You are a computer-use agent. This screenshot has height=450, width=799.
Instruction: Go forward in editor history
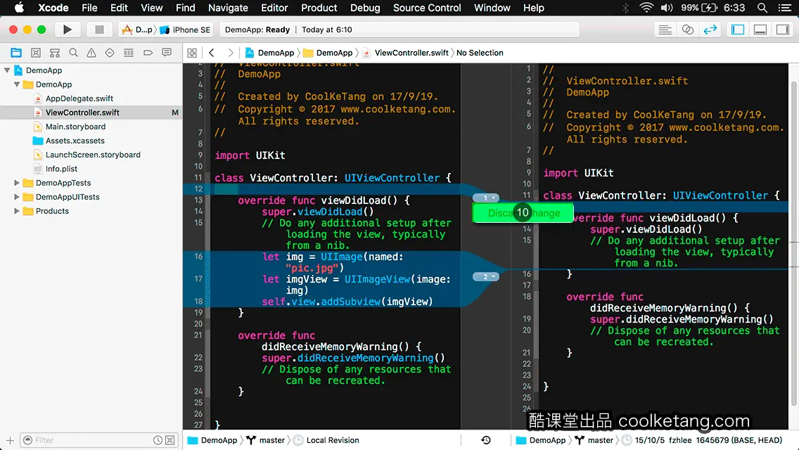coord(230,53)
